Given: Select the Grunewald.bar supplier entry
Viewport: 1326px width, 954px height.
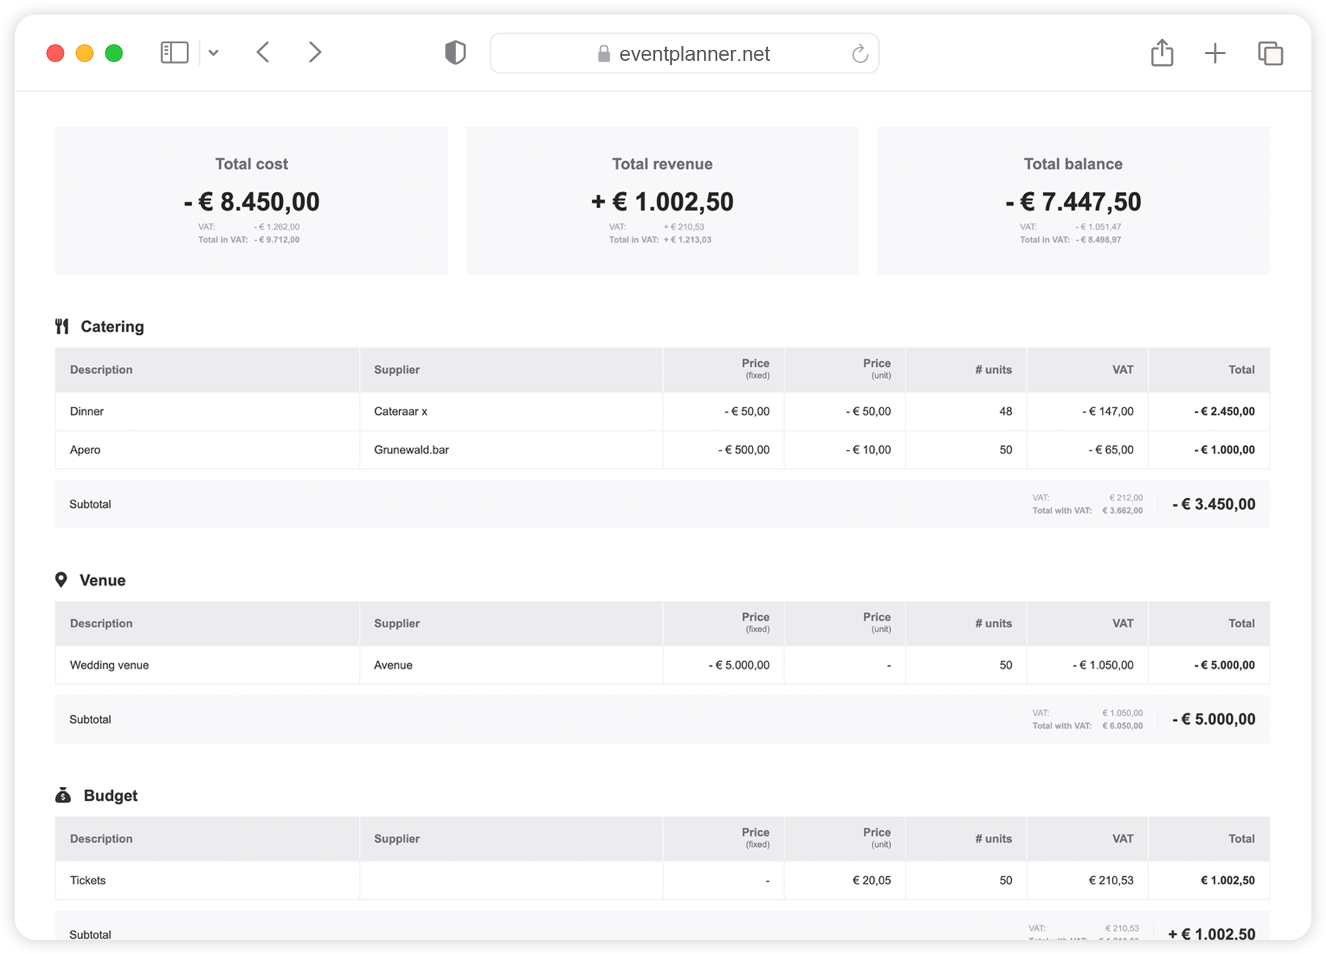Looking at the screenshot, I should tap(411, 449).
